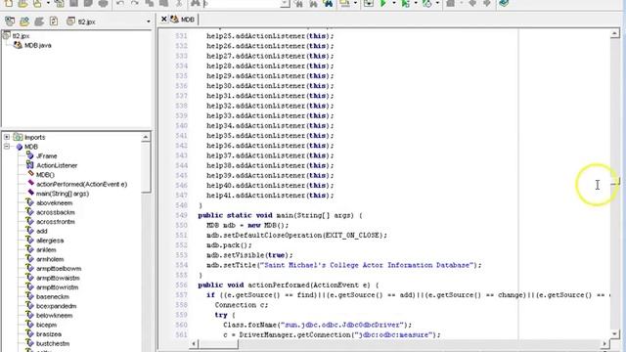Click the redo arrow icon
626x352 pixels.
pos(135,4)
